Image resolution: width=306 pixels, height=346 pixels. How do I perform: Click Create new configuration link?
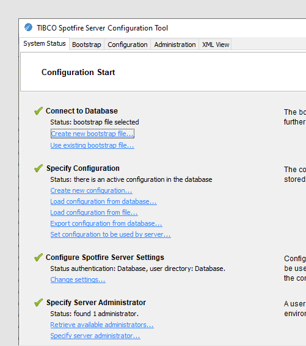91,190
